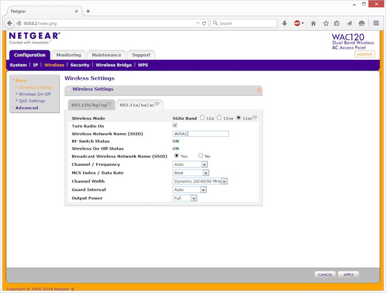Open QoS Settings in the sidebar

32,101
